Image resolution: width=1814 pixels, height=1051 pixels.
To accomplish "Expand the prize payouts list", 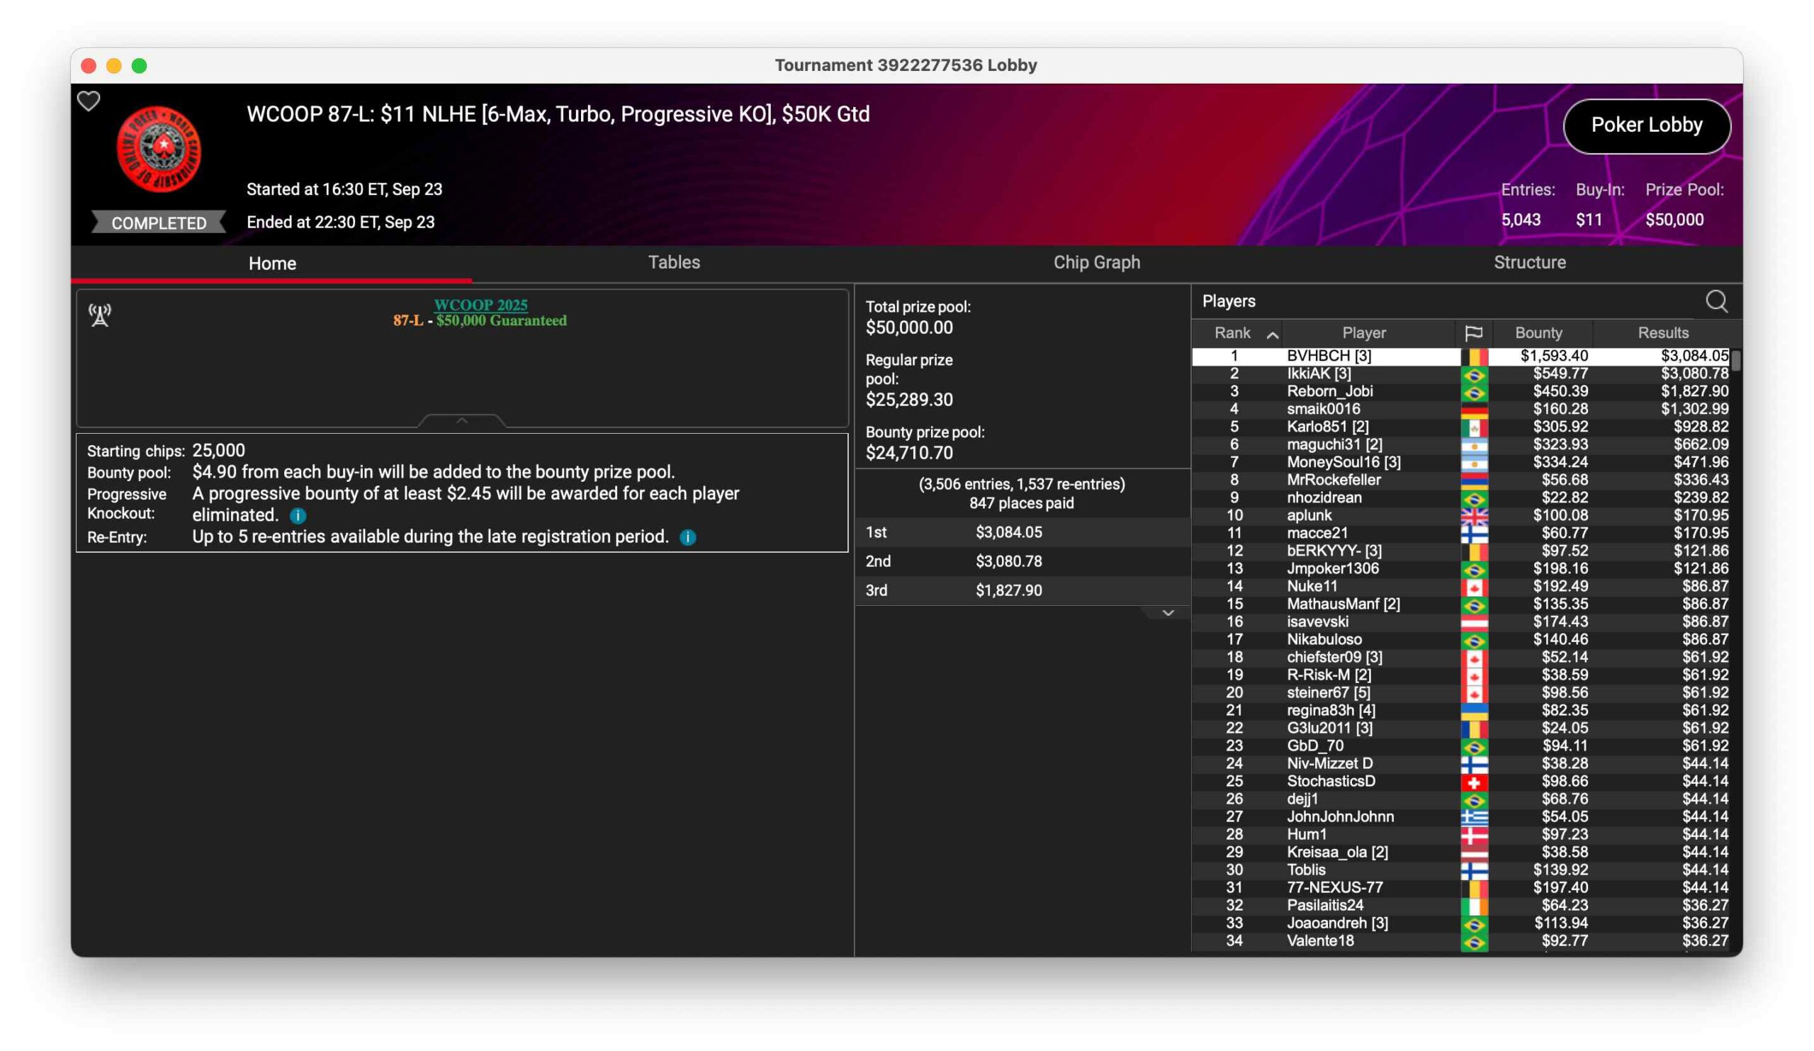I will [x=1168, y=612].
